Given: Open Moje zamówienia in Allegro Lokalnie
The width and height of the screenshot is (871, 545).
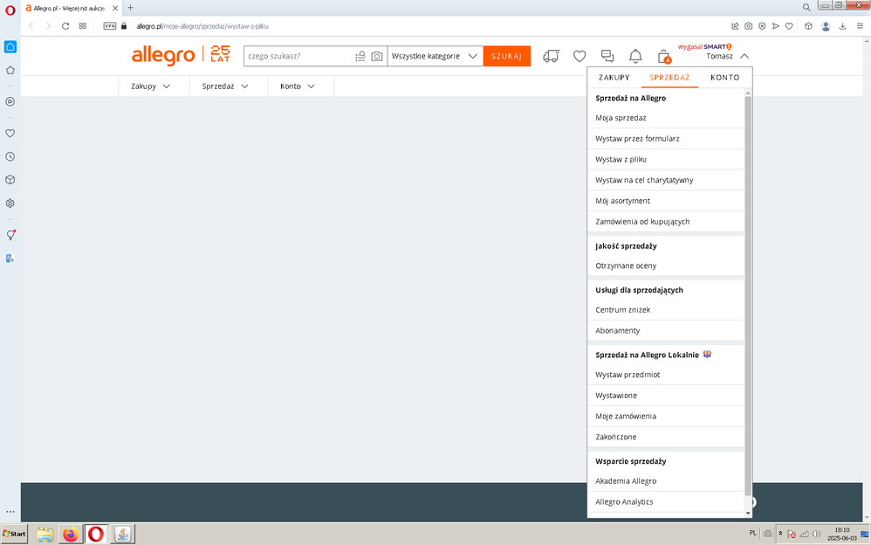Looking at the screenshot, I should pos(666,416).
